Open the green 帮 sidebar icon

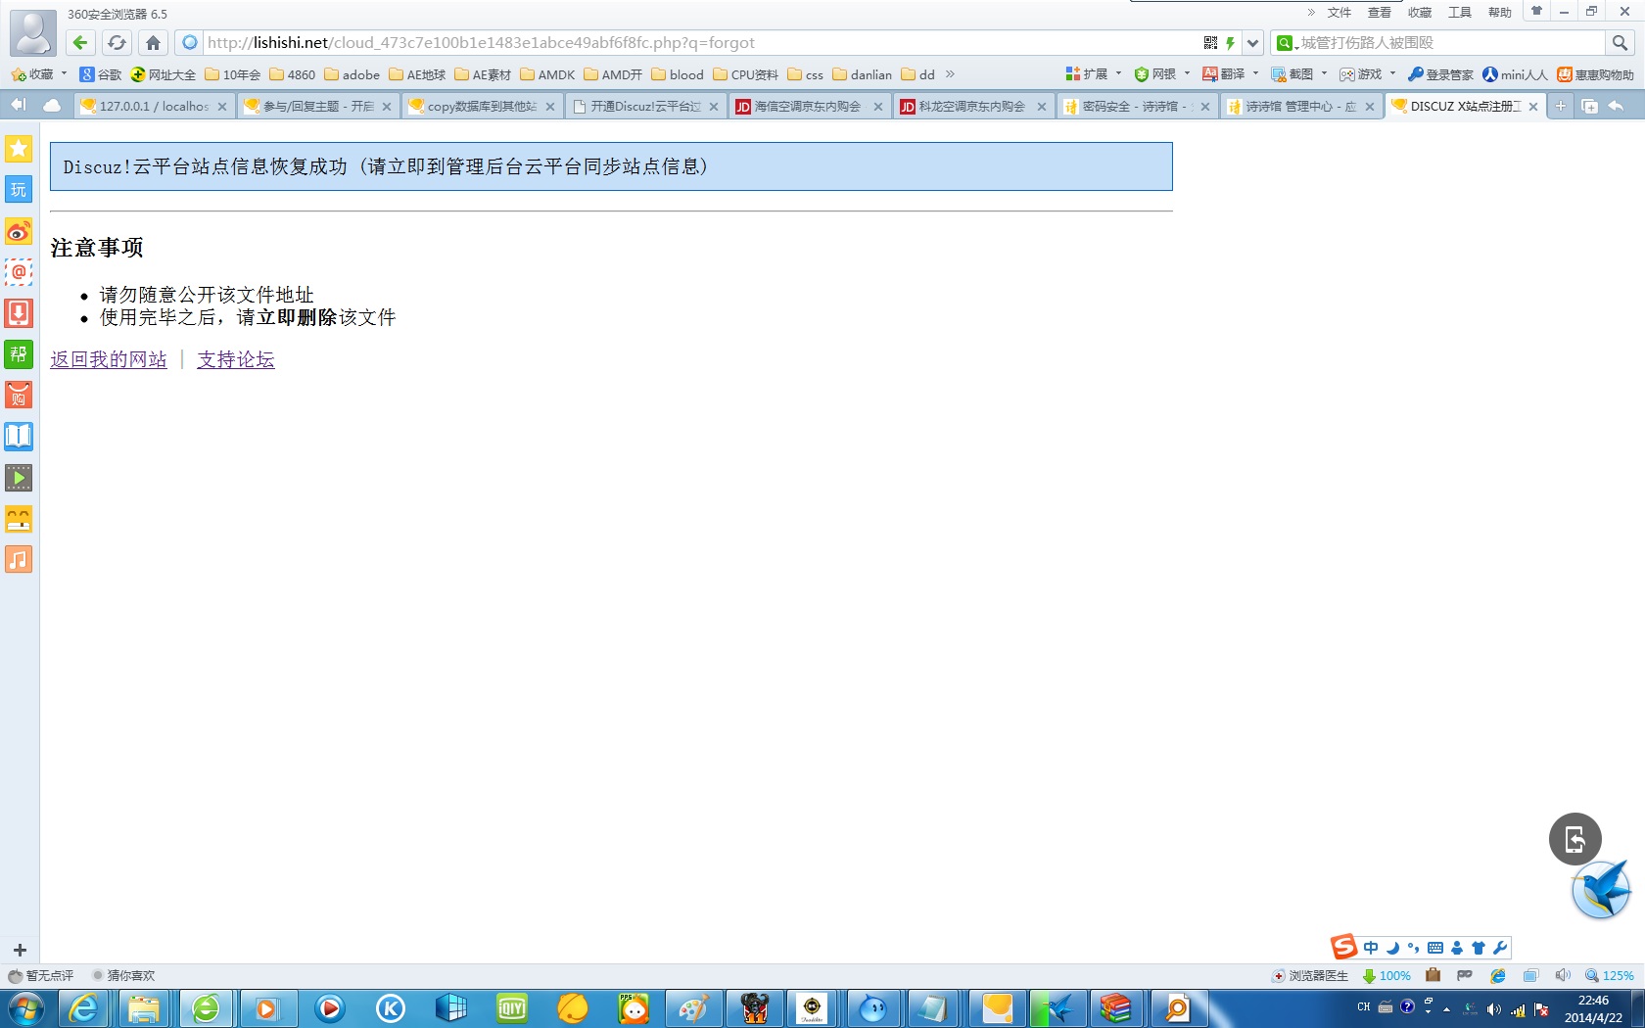click(x=19, y=354)
